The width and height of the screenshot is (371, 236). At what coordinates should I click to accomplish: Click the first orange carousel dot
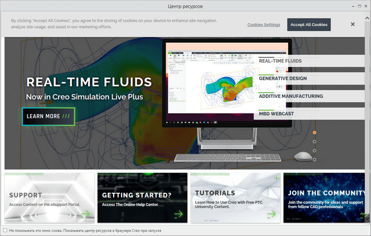coord(314,132)
